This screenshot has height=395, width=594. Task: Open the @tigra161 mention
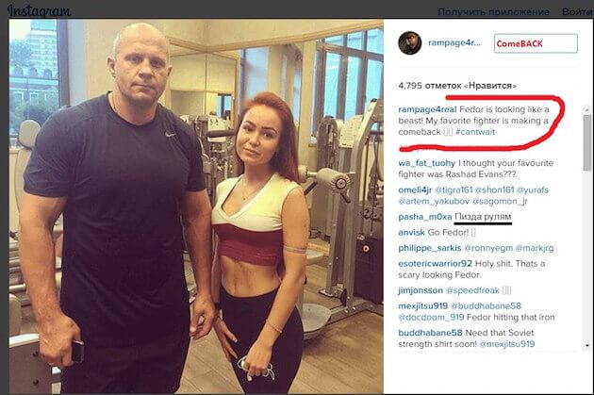454,189
